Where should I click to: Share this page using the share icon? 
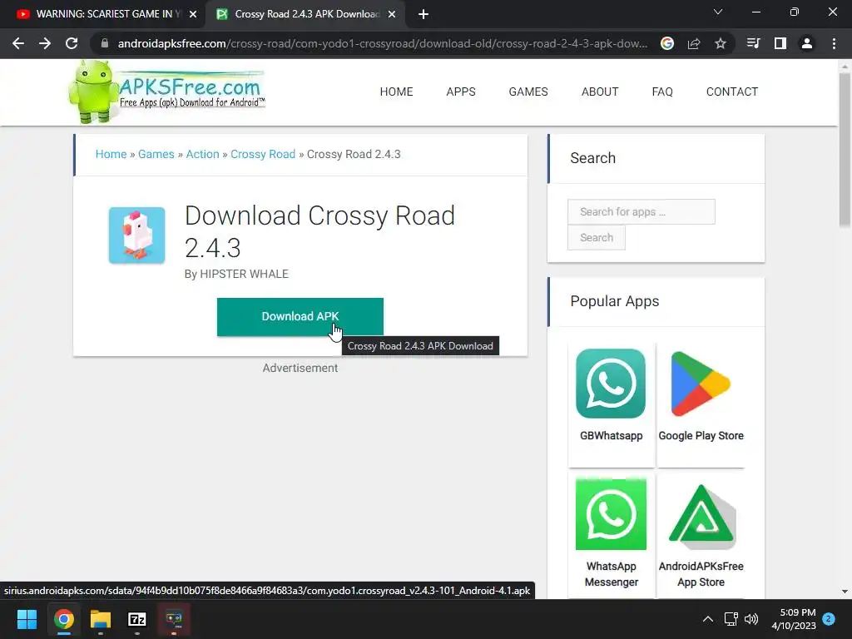click(x=694, y=43)
